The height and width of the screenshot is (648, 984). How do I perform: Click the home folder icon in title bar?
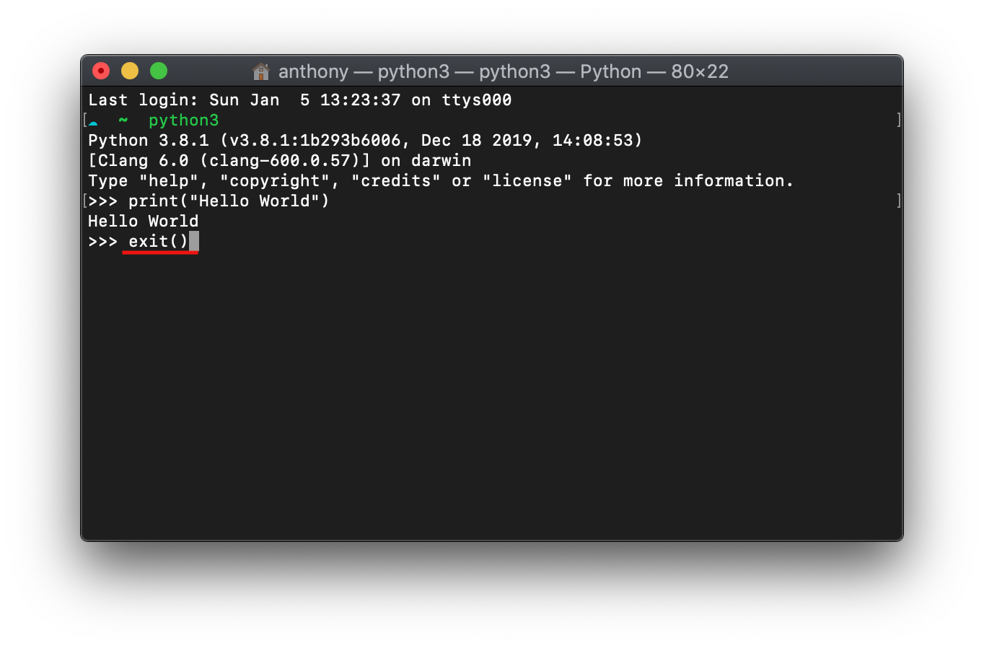(261, 71)
